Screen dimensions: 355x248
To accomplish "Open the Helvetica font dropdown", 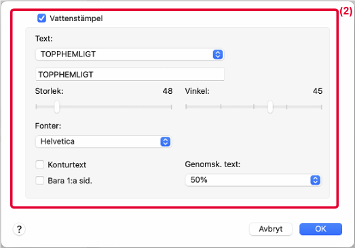I will tap(103, 142).
